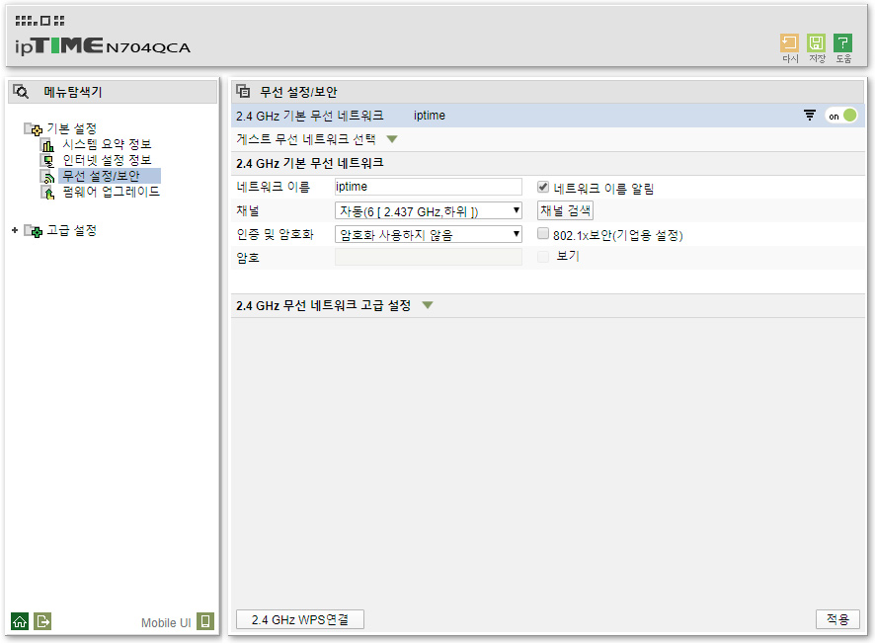Click the 펌웨어 업그레이드 arrow icon
Image resolution: width=875 pixels, height=644 pixels.
(x=48, y=193)
